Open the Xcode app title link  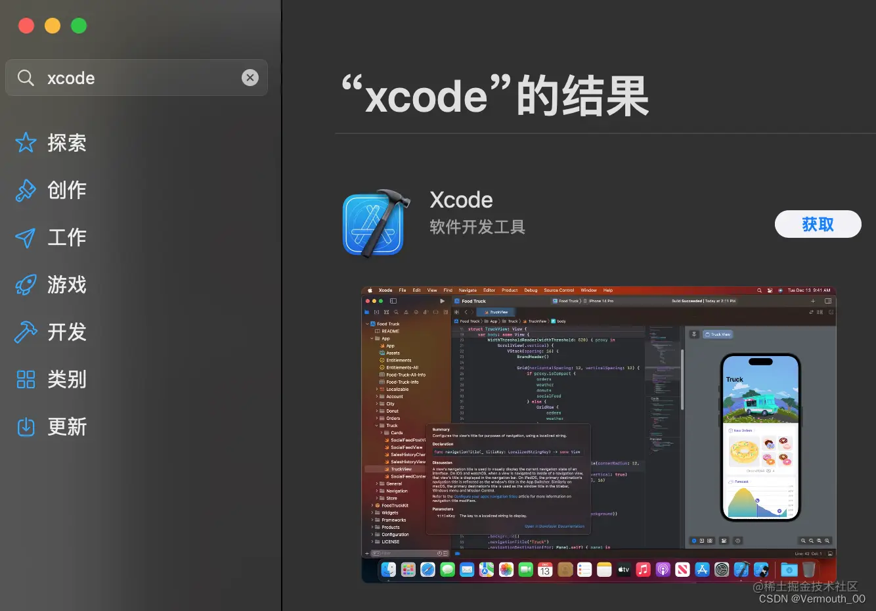click(x=461, y=200)
